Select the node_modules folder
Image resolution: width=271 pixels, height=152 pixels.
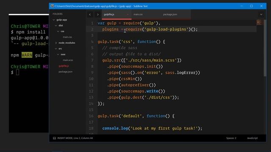point(67,43)
